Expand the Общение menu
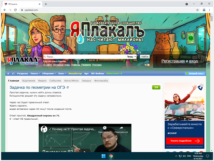Screen dimensions: 214x161 49,73
